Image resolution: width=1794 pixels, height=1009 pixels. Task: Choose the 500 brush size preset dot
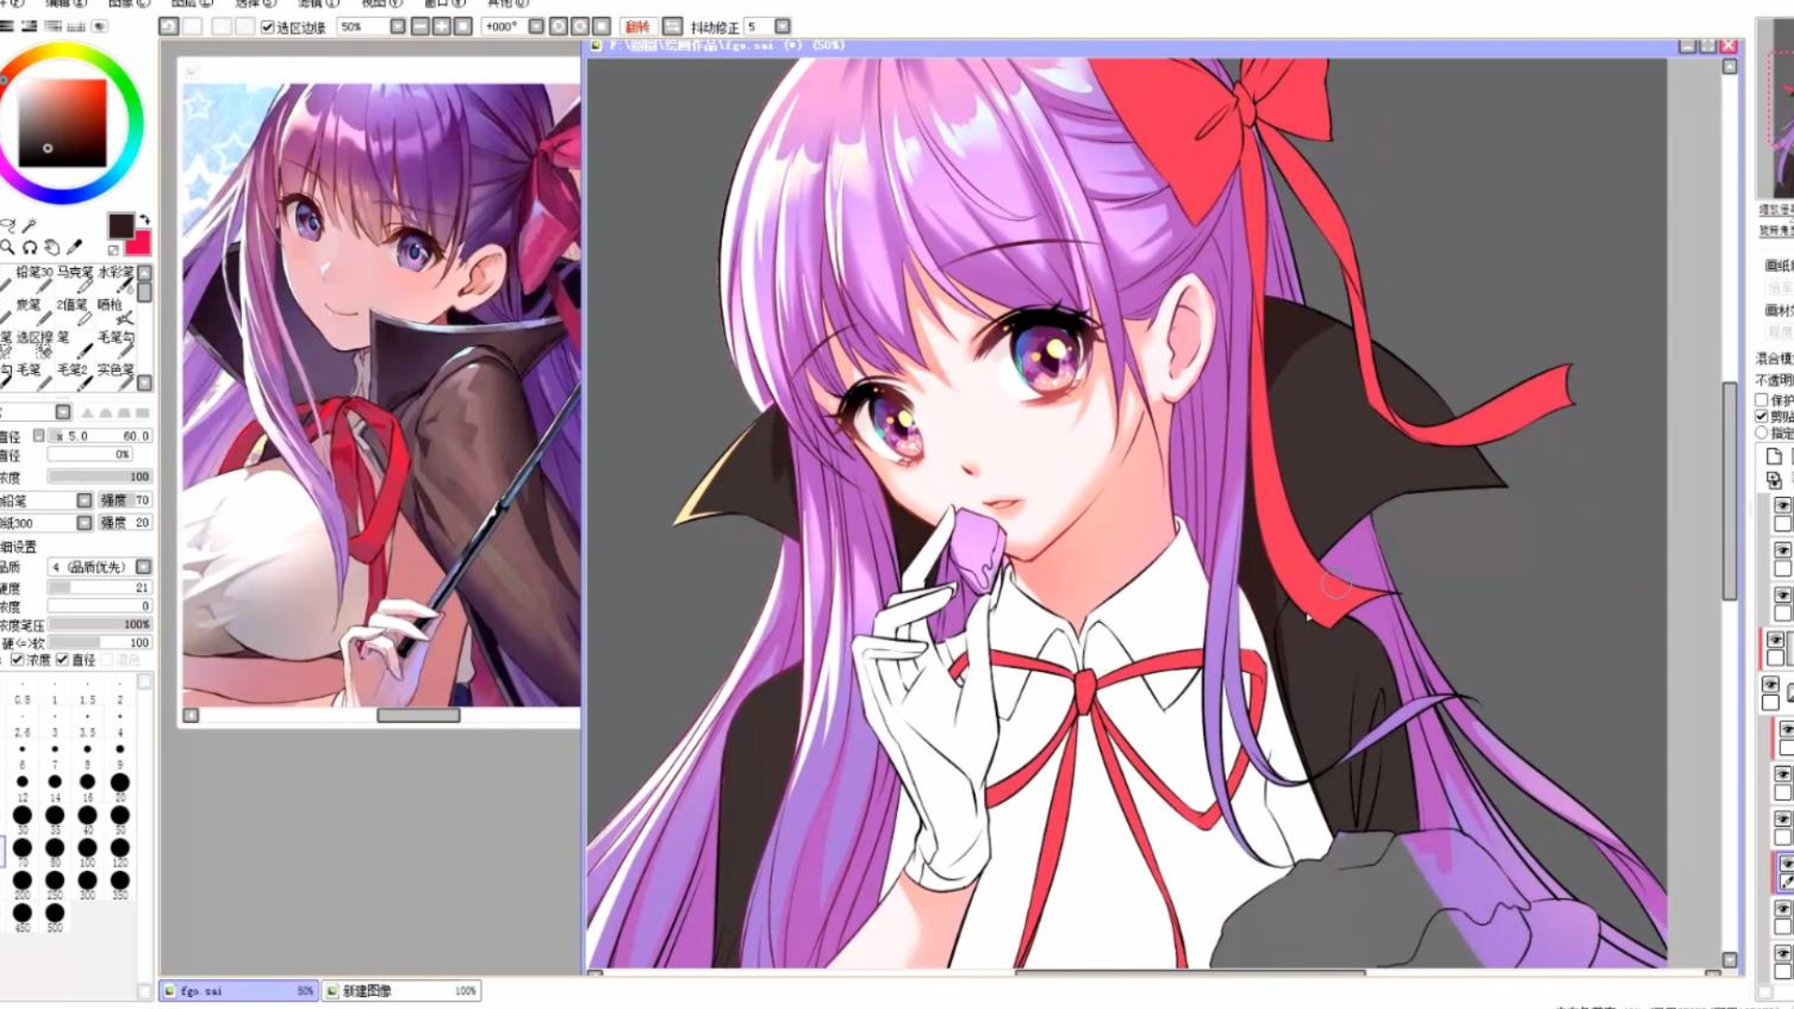coord(55,913)
